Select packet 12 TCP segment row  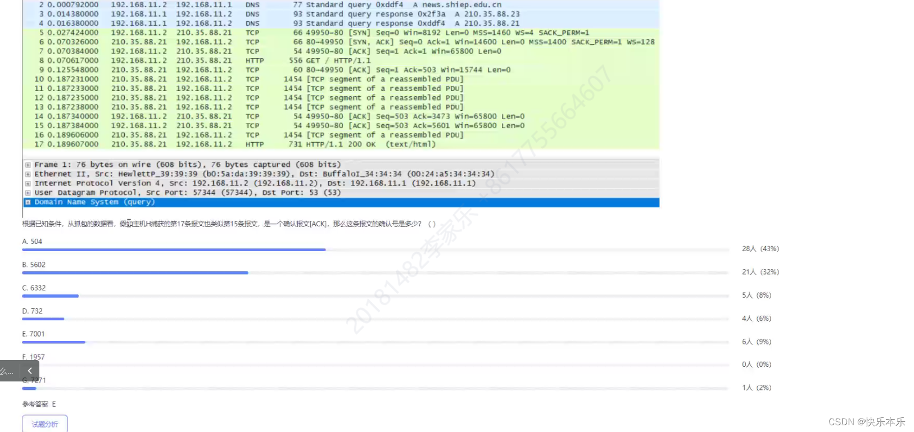click(341, 98)
